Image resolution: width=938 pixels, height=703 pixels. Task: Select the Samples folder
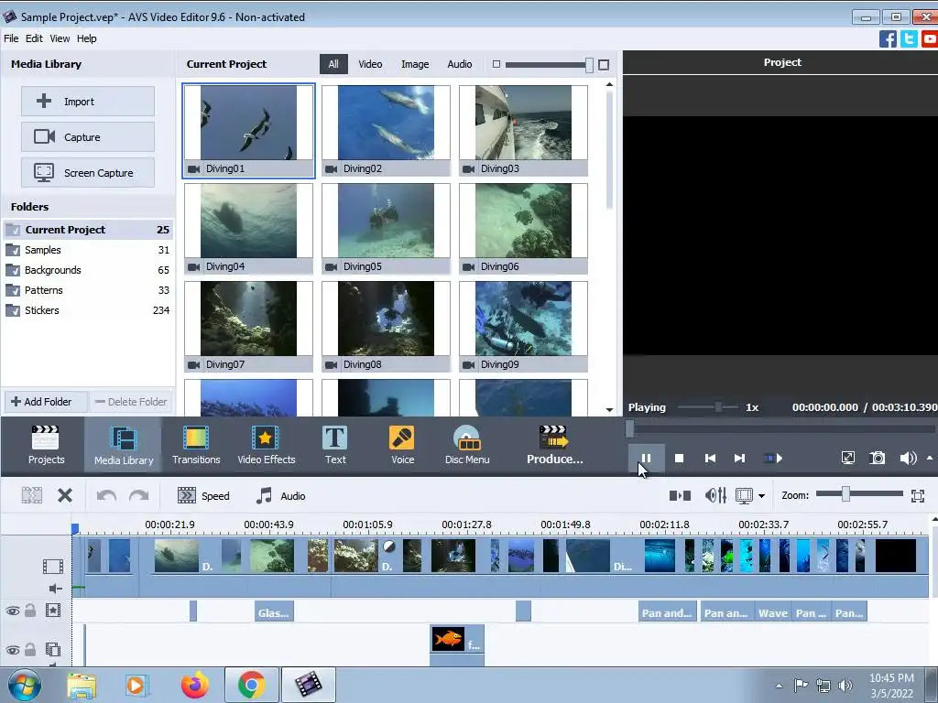point(88,250)
